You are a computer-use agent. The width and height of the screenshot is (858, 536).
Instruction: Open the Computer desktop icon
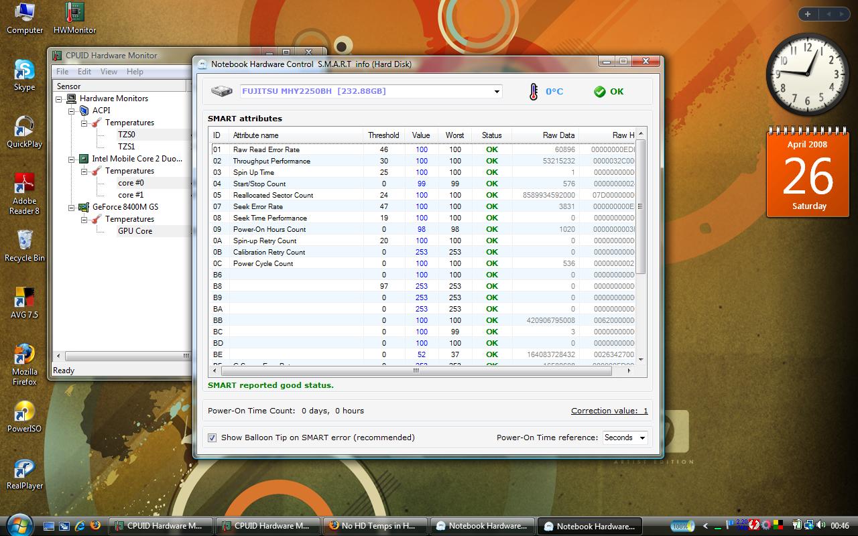25,18
